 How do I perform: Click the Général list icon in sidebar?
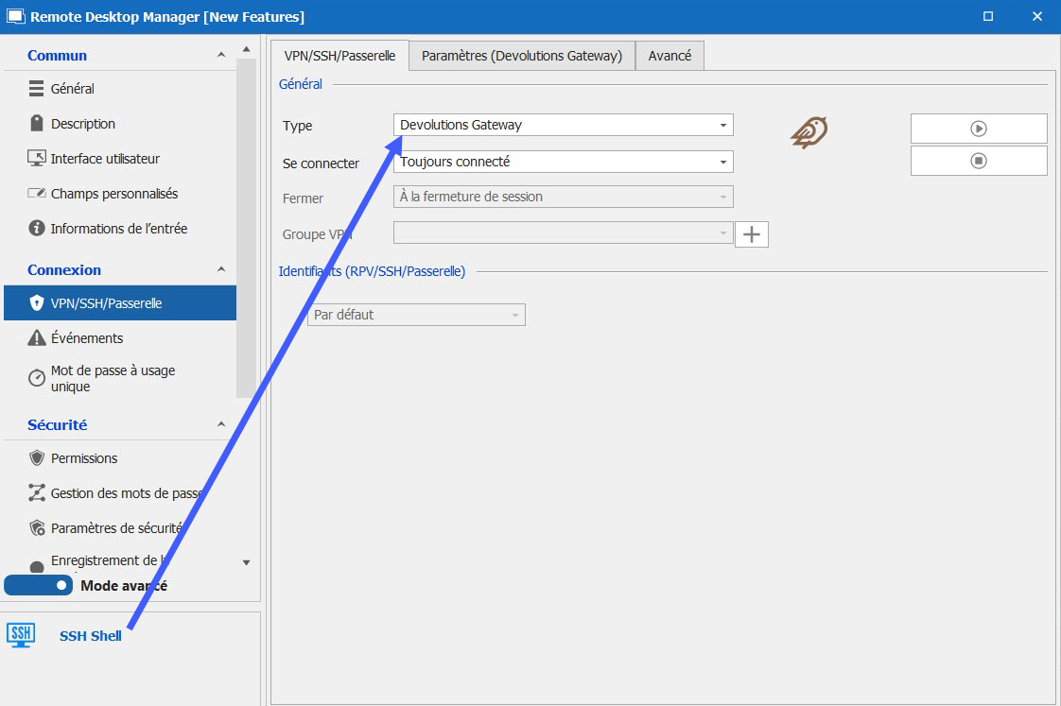37,89
